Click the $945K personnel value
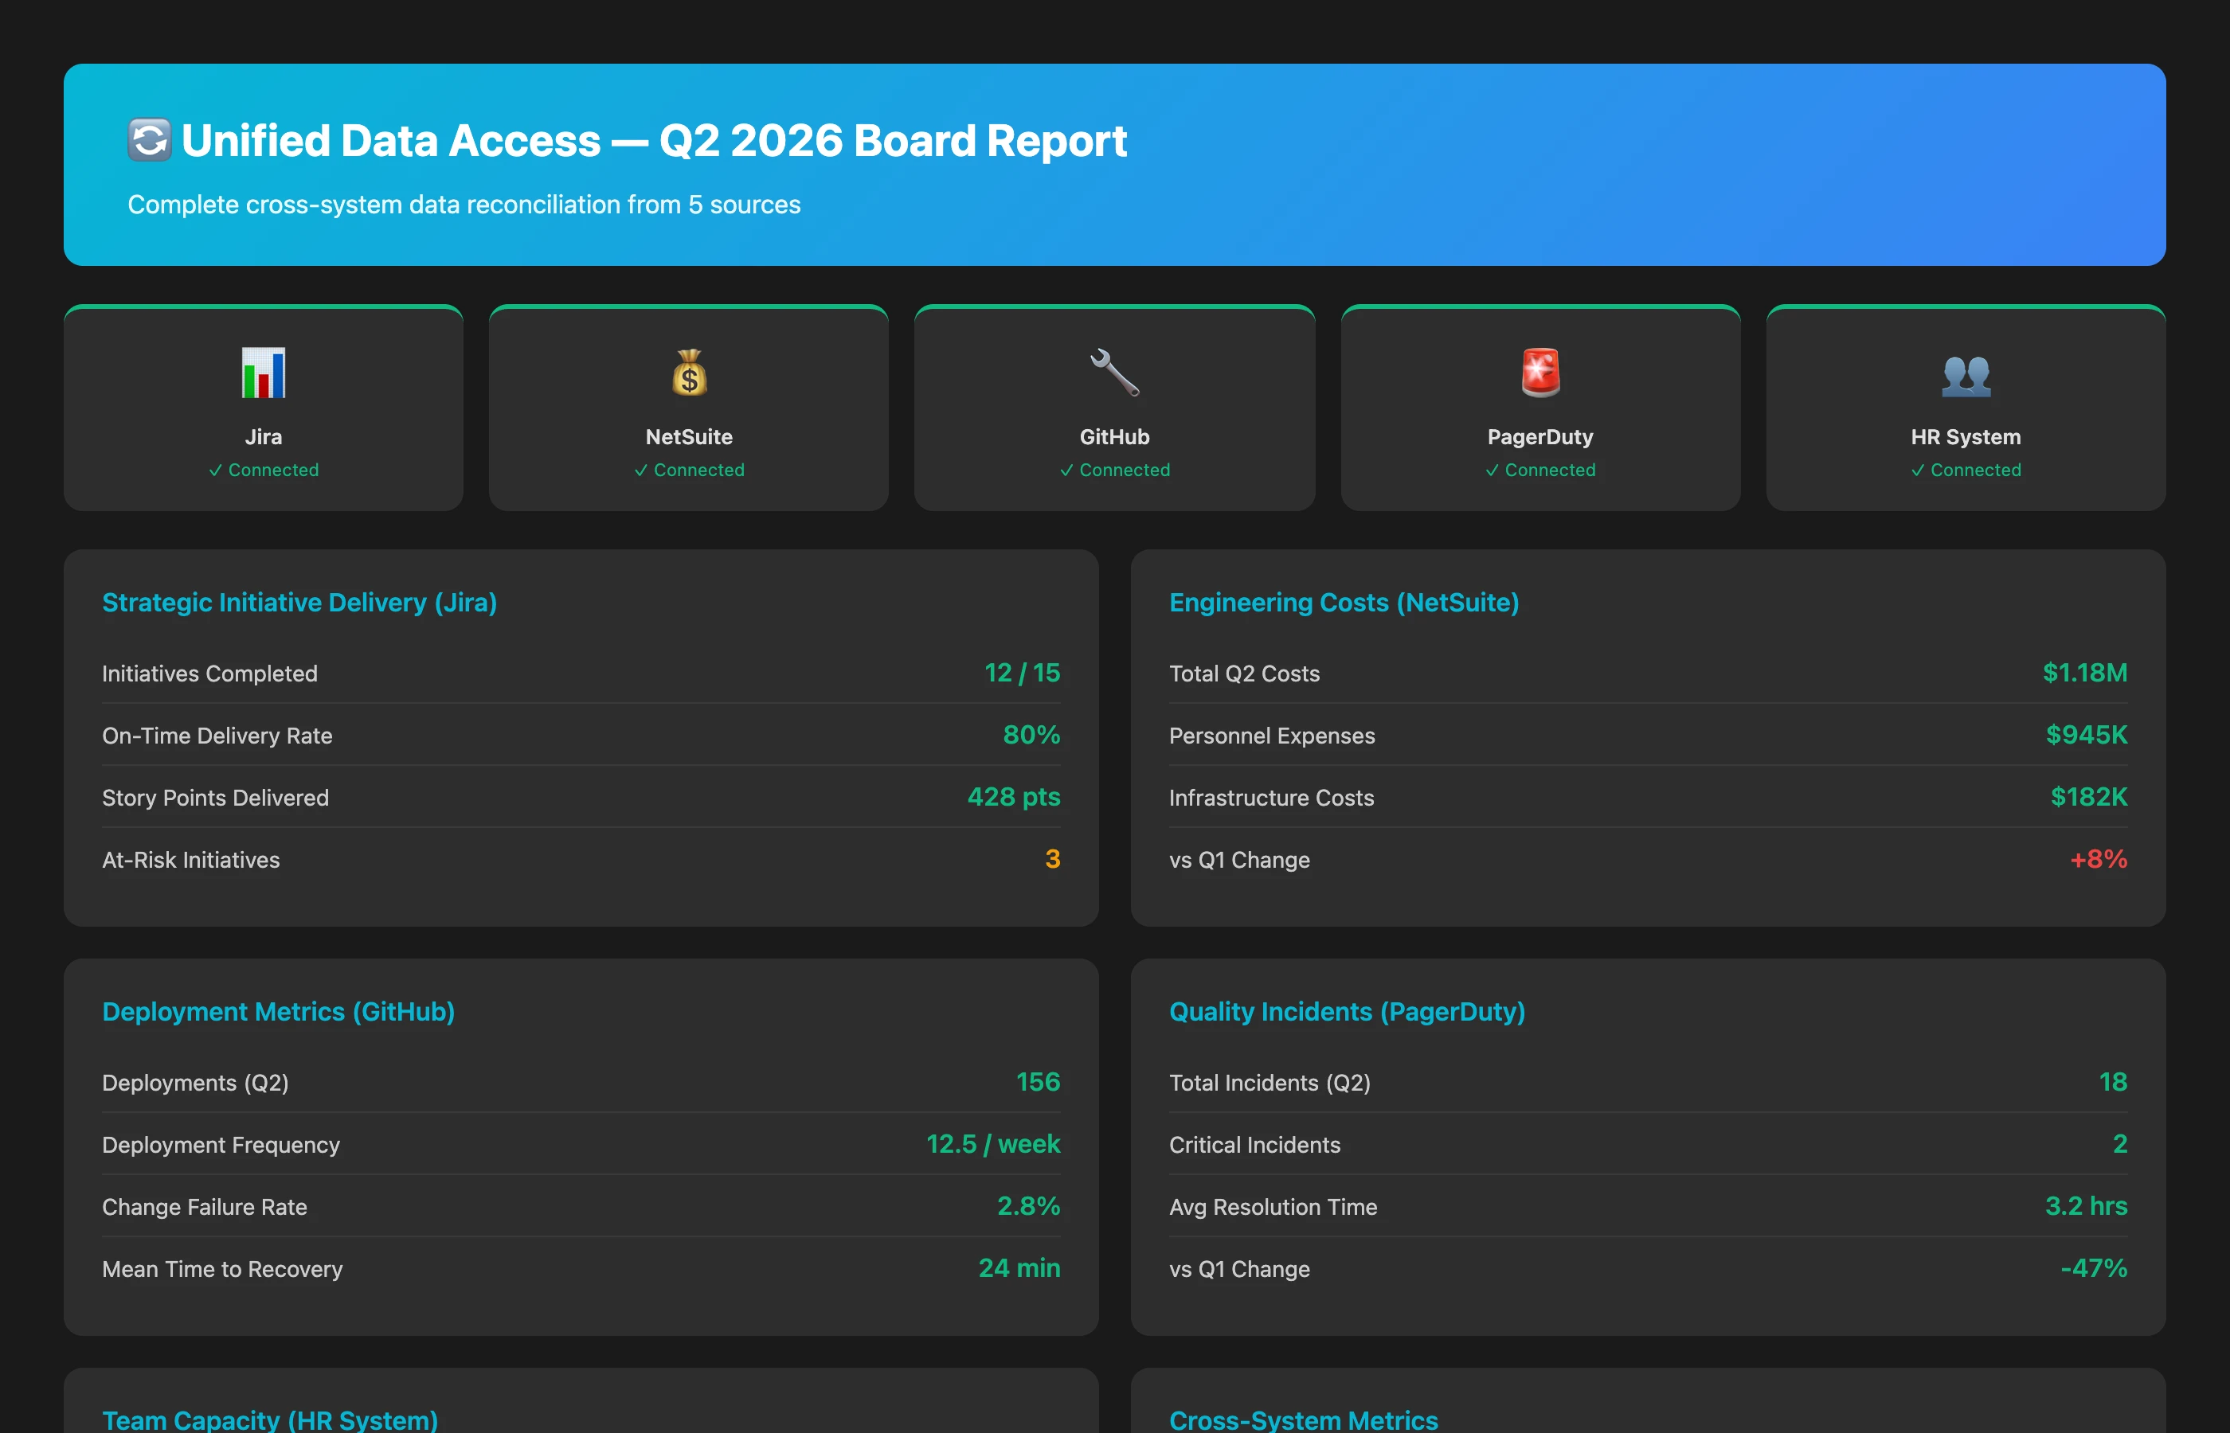This screenshot has width=2230, height=1433. point(2087,735)
